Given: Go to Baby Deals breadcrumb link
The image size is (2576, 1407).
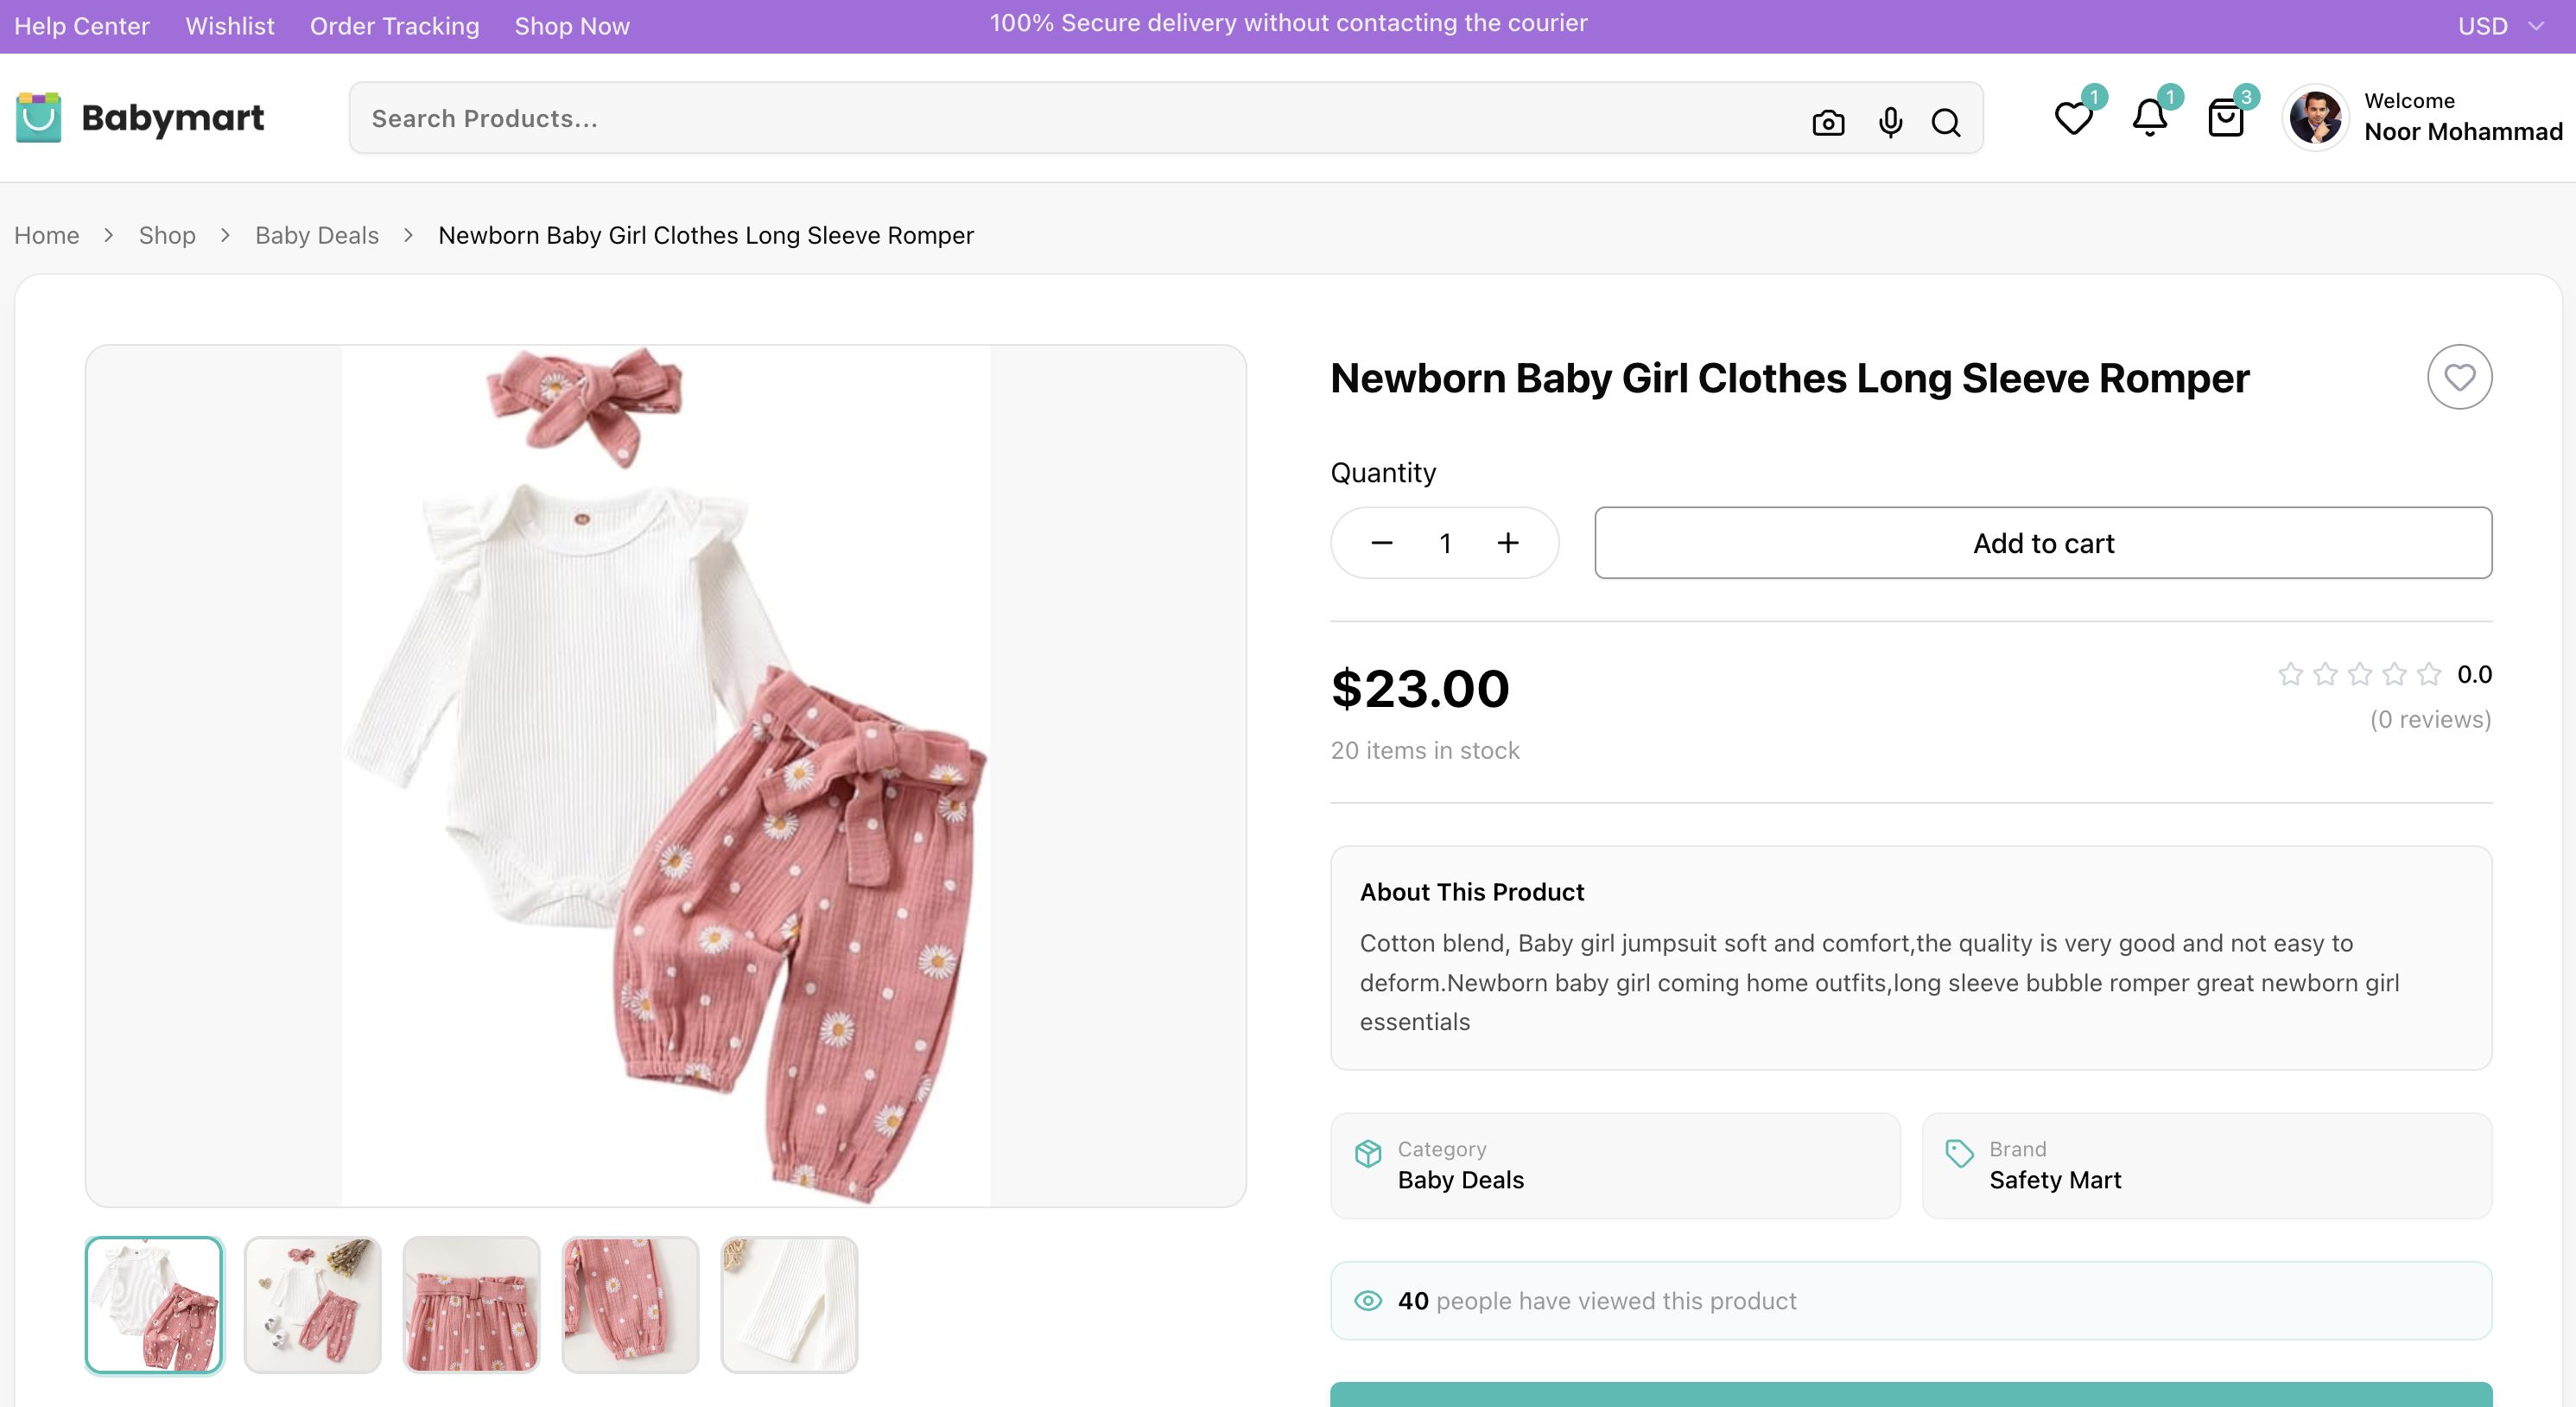Looking at the screenshot, I should click(317, 235).
